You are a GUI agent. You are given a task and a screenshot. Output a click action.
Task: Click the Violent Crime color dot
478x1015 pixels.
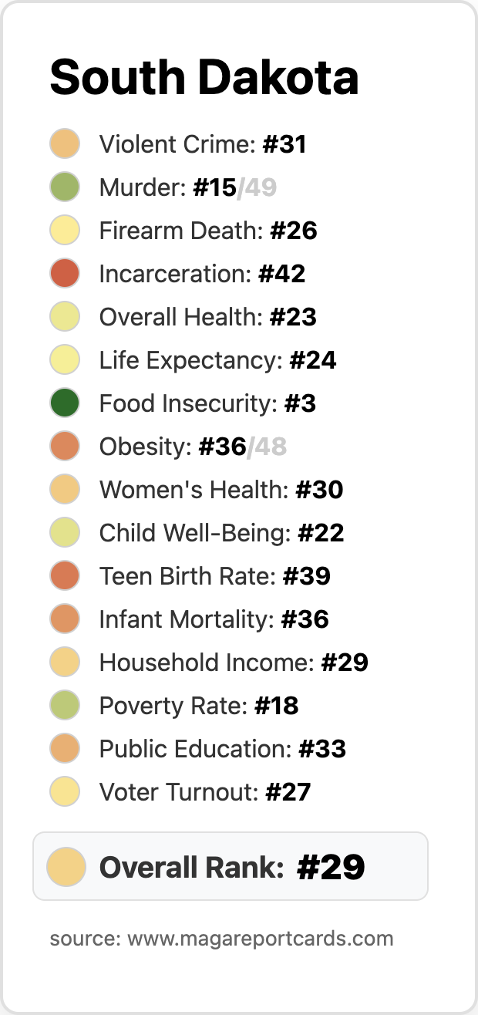click(x=66, y=144)
